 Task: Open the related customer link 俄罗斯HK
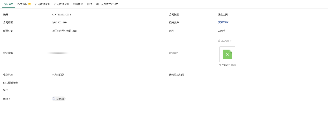pos(223,22)
